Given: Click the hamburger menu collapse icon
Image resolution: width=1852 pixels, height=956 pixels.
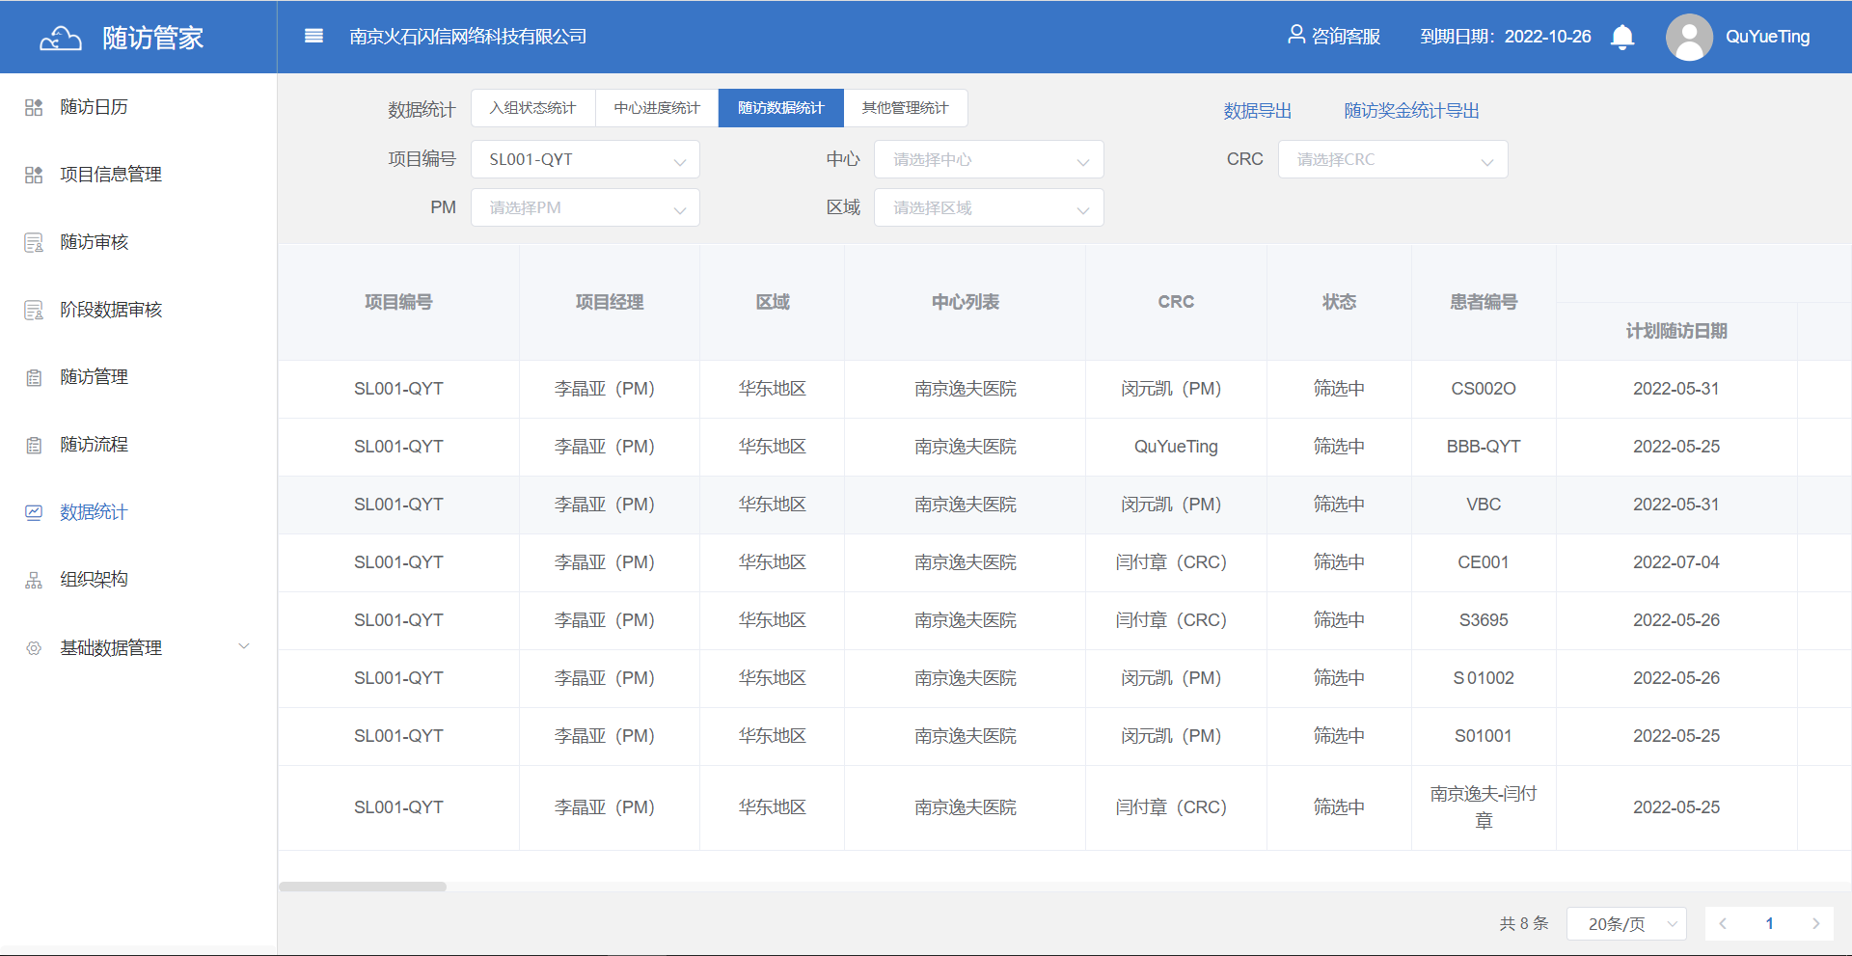Looking at the screenshot, I should tap(313, 37).
